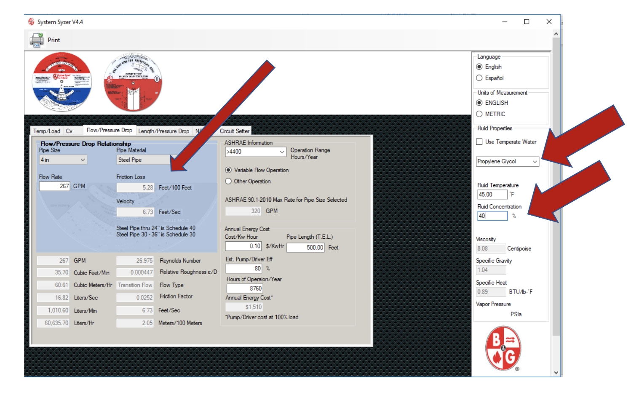Select the Flow/Pressure Drop tab
The width and height of the screenshot is (631, 395).
click(110, 130)
